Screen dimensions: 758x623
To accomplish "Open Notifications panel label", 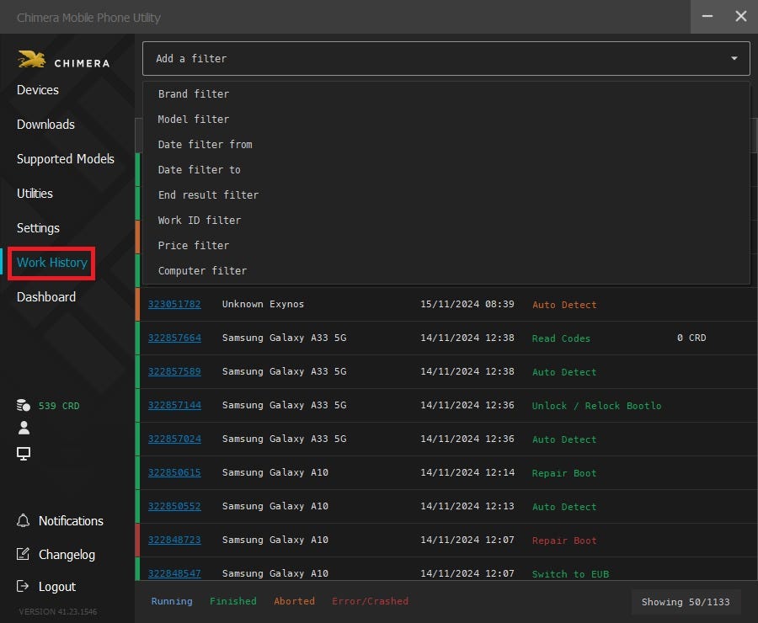I will pyautogui.click(x=71, y=521).
